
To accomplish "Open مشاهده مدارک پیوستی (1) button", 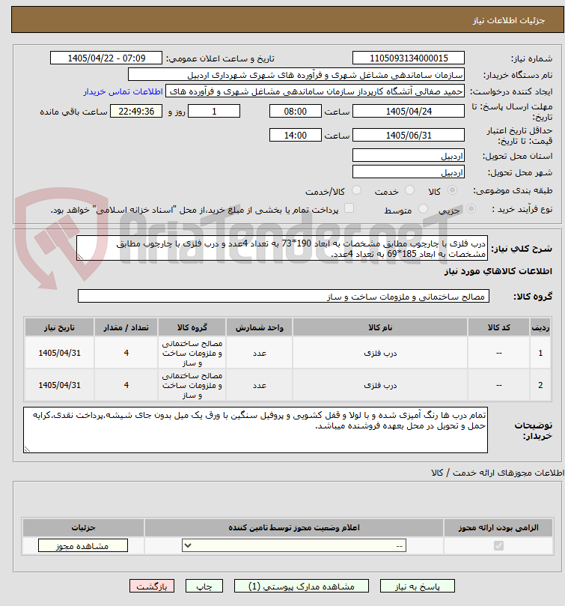I will click(x=302, y=587).
